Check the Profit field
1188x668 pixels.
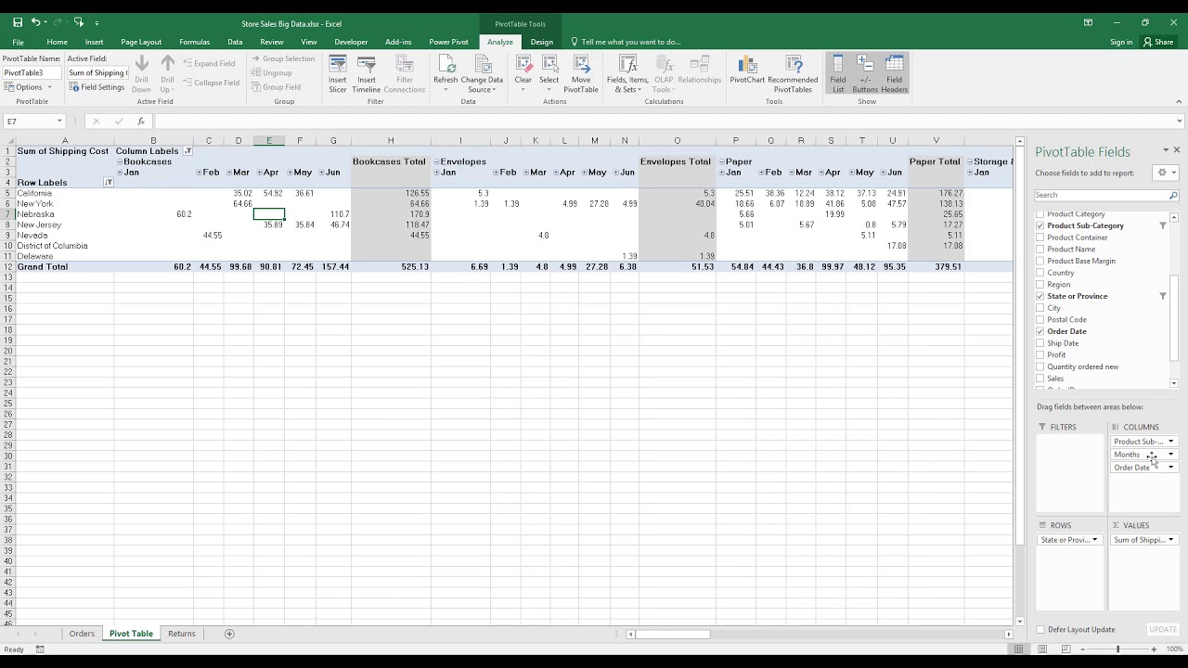point(1040,355)
